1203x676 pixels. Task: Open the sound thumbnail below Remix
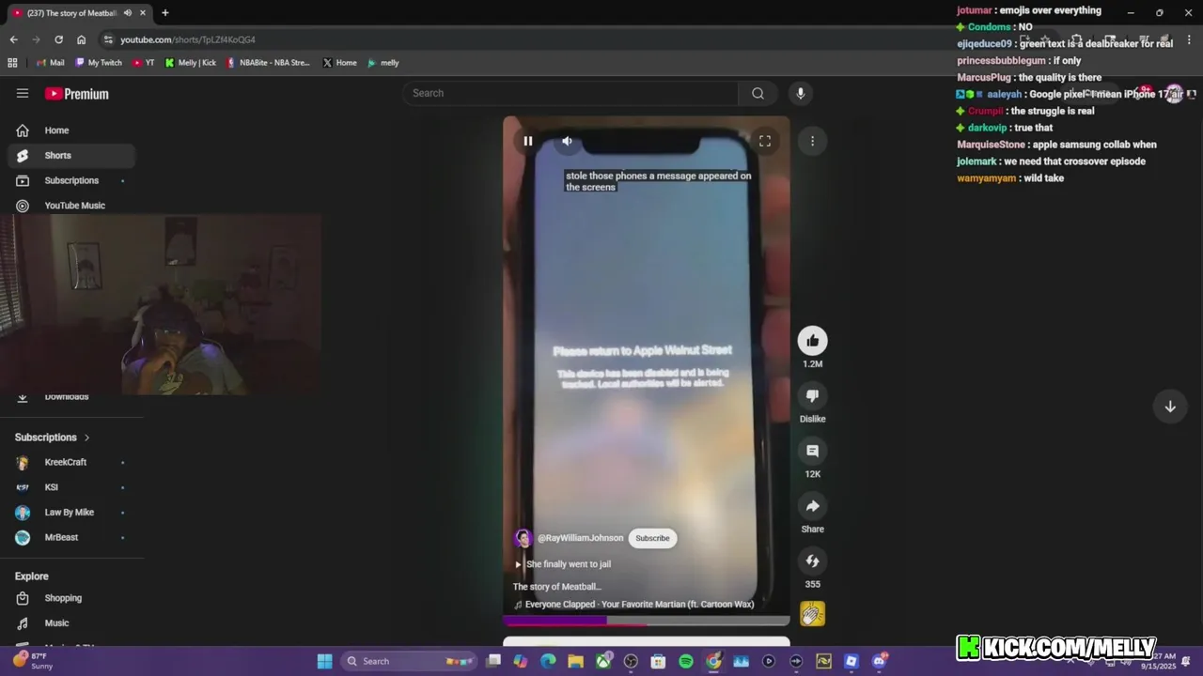(812, 614)
